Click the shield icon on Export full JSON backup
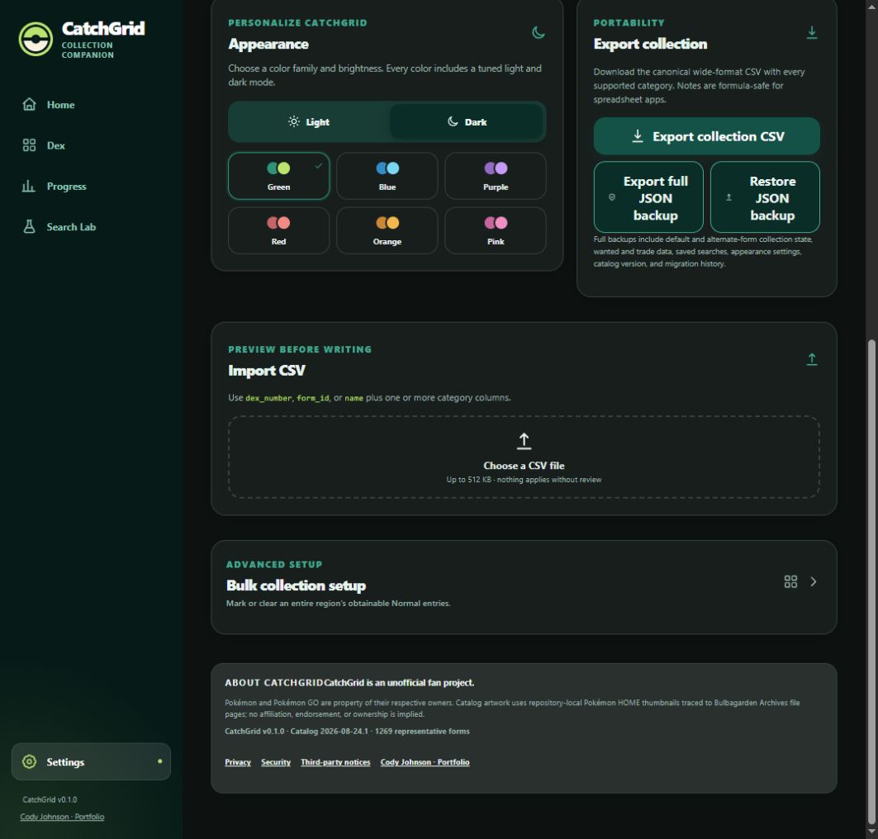 (612, 197)
